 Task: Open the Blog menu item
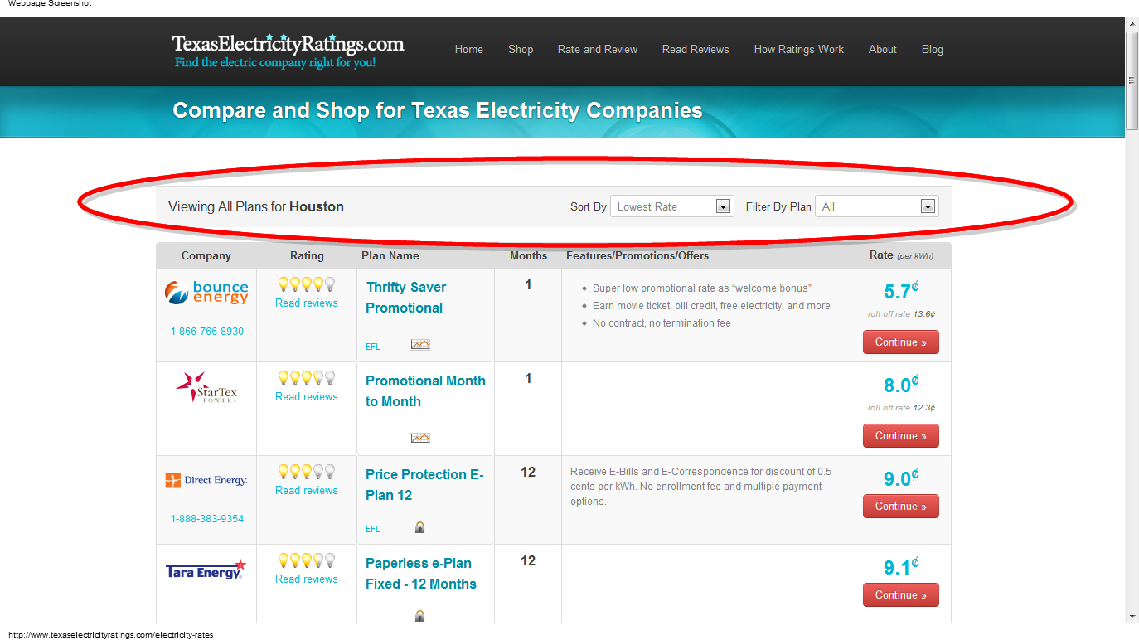click(x=933, y=49)
